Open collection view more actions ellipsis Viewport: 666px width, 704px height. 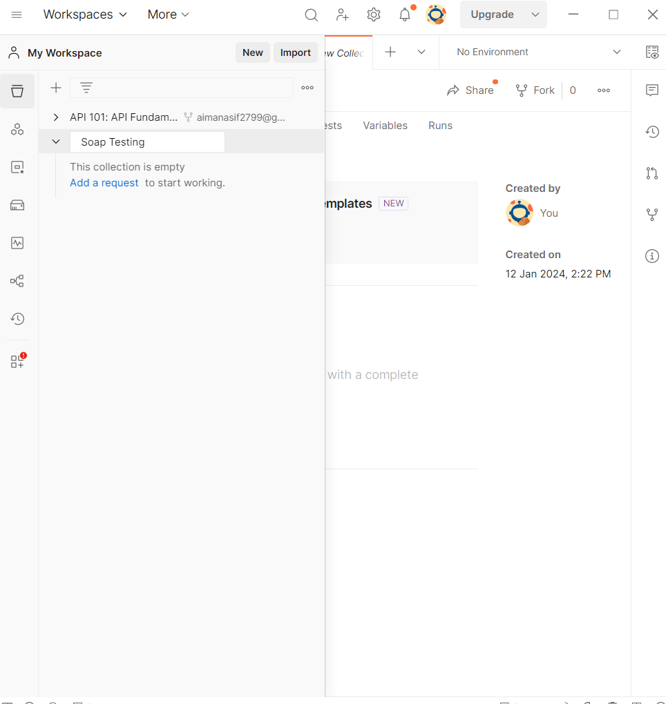(604, 90)
